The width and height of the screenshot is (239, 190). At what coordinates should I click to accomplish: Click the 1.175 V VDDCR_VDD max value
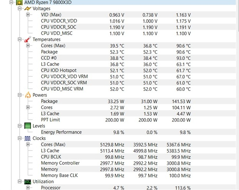coord(183,21)
